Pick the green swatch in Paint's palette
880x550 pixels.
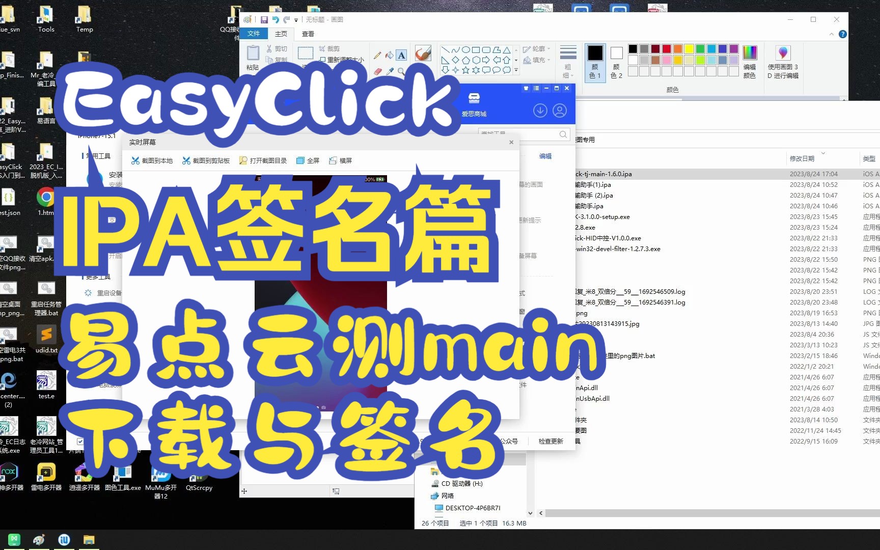click(700, 49)
